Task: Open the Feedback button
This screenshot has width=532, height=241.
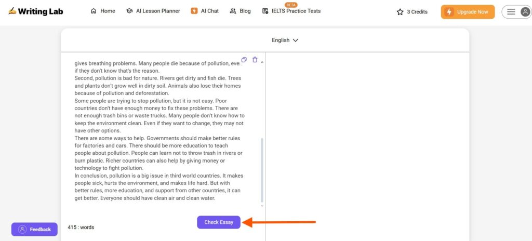Action: point(35,230)
